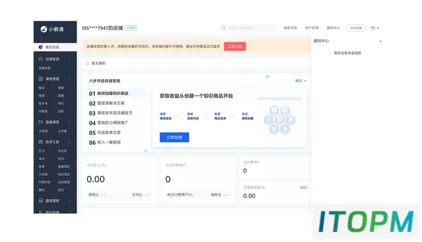The image size is (422, 242).
Task: Click the bell icon beside 暂无通知
Action: pos(87,63)
